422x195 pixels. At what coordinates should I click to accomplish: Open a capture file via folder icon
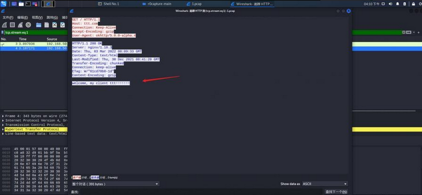click(39, 25)
